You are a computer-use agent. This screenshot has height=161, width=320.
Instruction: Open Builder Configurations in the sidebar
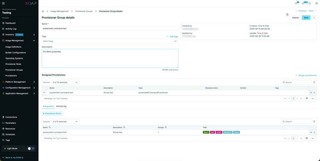click(x=16, y=53)
